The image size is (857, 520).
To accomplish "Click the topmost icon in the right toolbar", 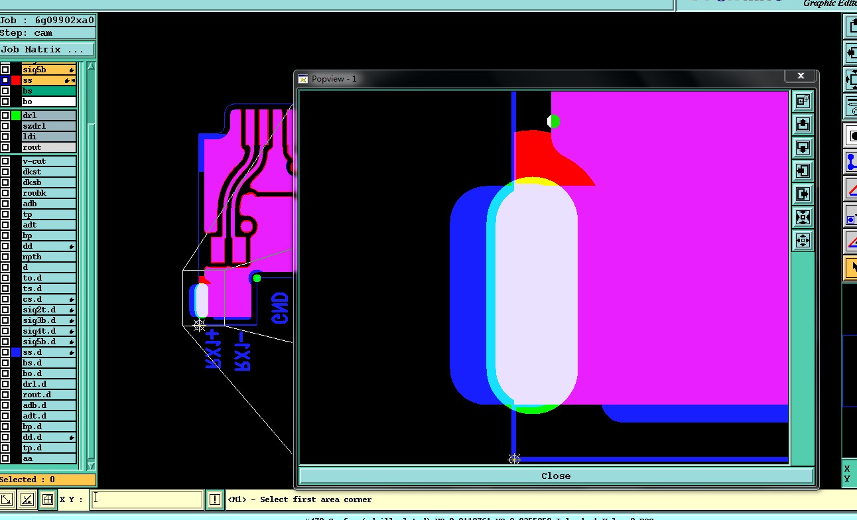I will (x=851, y=26).
